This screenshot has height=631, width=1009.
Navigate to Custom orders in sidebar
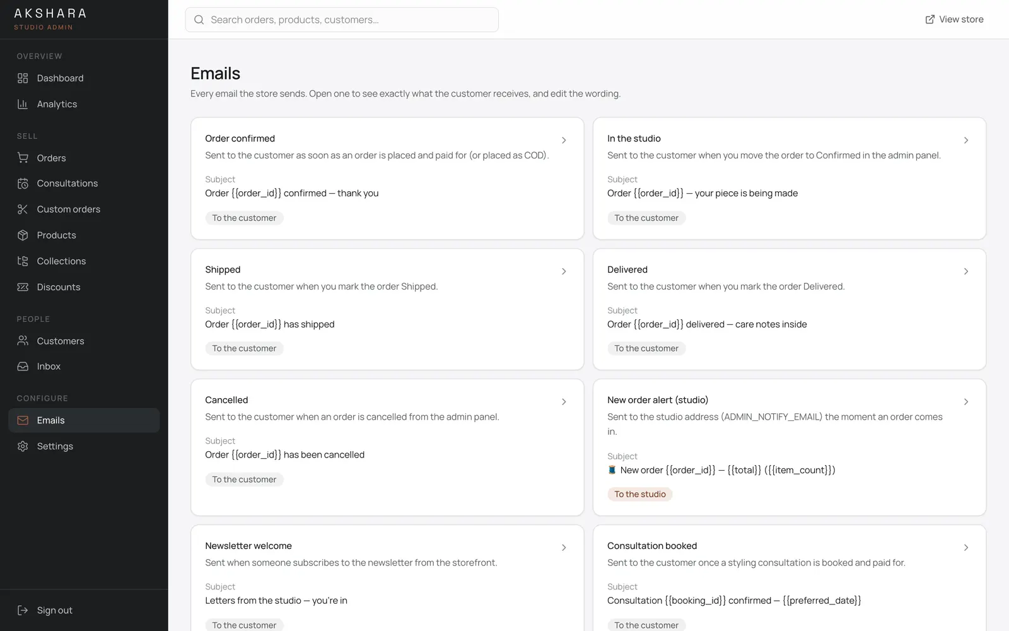[x=84, y=209]
